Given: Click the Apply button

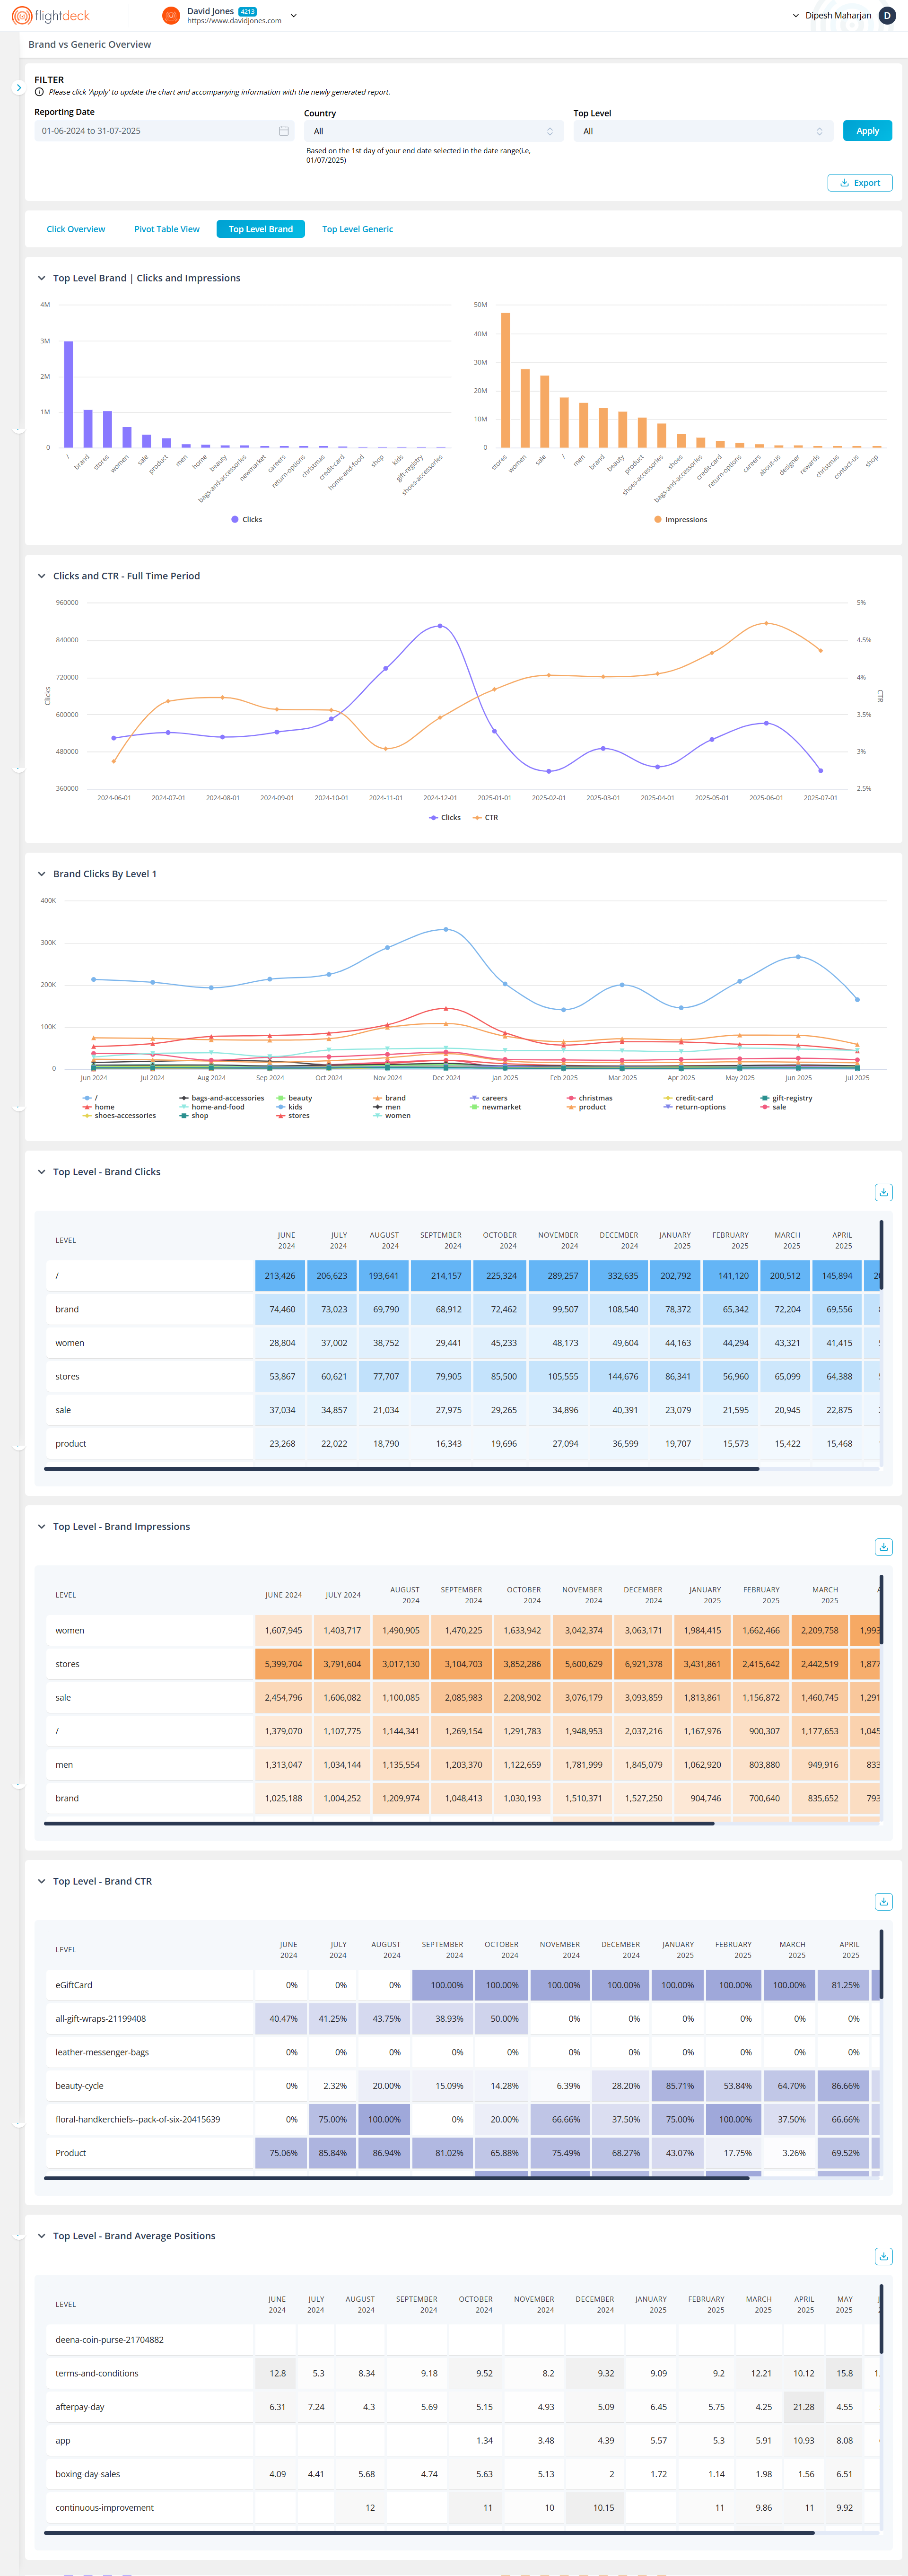Looking at the screenshot, I should tap(867, 131).
